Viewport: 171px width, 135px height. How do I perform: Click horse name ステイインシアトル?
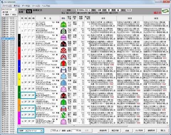pos(43,82)
